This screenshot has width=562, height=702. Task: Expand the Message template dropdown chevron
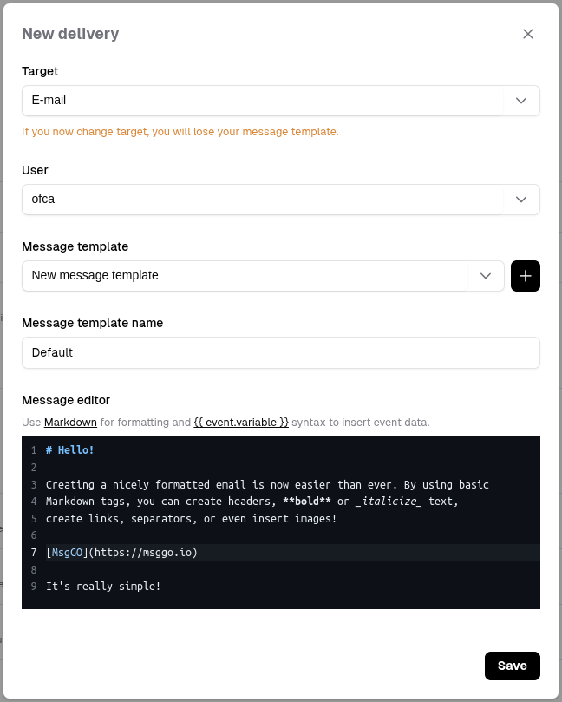485,276
